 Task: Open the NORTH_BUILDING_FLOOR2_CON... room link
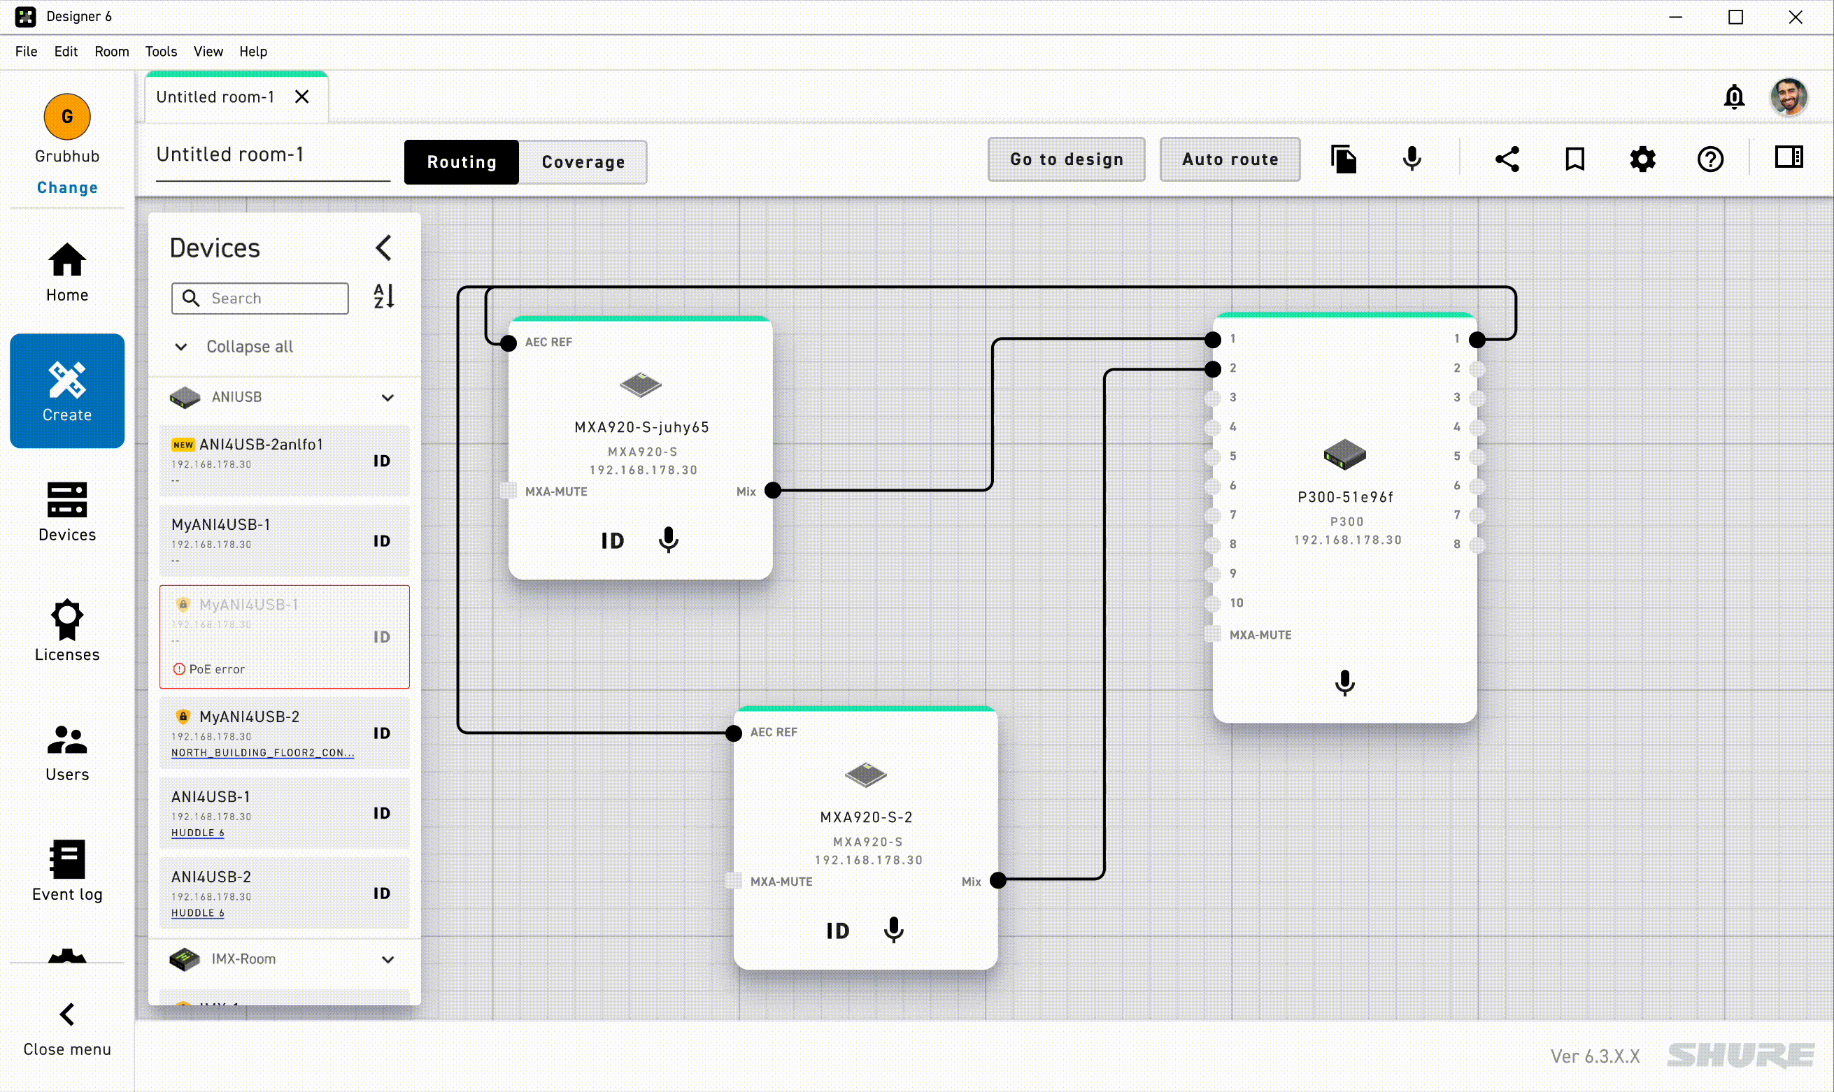tap(263, 753)
